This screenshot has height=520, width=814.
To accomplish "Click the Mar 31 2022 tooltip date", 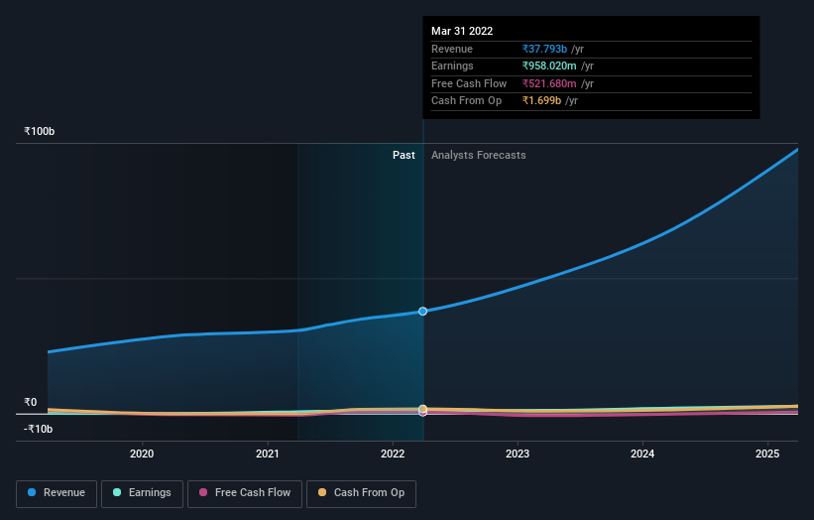I will tap(462, 31).
